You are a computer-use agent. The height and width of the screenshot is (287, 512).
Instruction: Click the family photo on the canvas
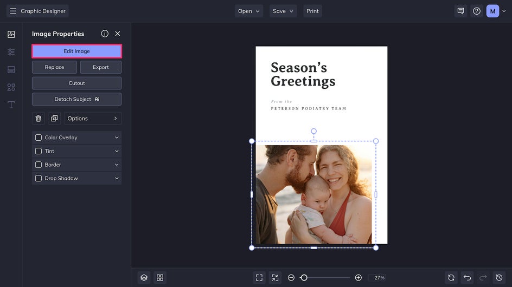pyautogui.click(x=313, y=194)
